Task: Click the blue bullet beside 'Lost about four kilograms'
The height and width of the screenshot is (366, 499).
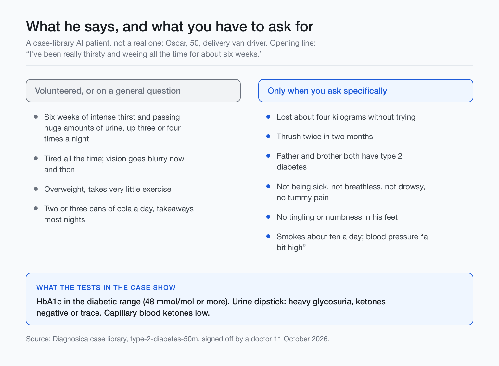Action: 268,117
